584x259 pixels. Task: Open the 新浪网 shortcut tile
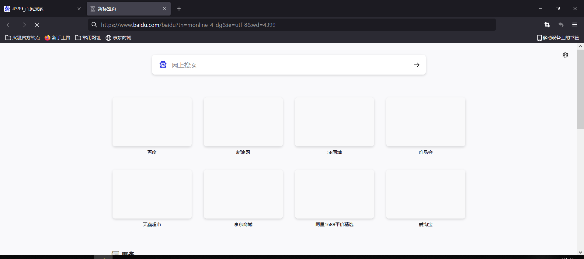point(243,122)
